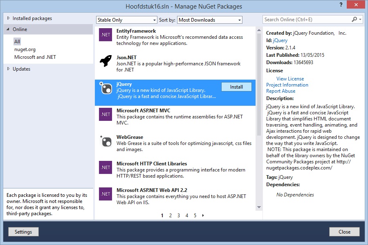Viewport: 368px width, 245px height.
Task: Select the EntityFramework package title
Action: coord(136,31)
